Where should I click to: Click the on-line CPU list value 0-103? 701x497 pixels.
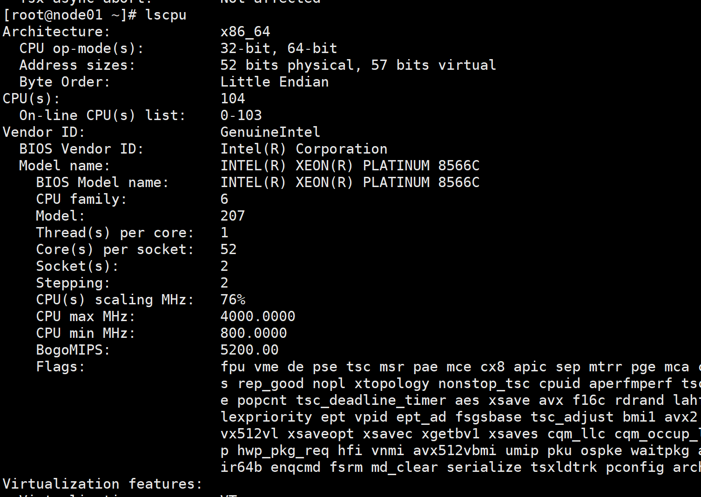tap(241, 115)
